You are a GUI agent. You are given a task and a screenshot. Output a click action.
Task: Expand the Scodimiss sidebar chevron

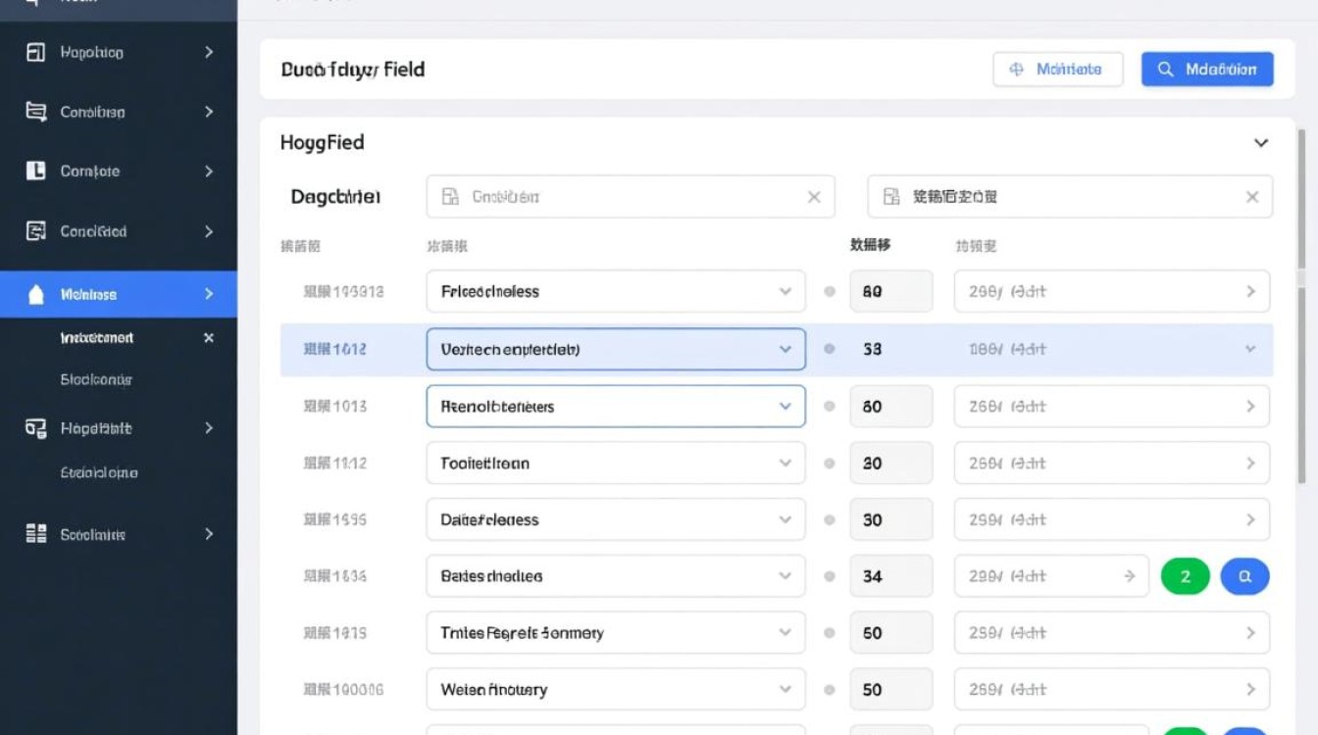[x=209, y=534]
